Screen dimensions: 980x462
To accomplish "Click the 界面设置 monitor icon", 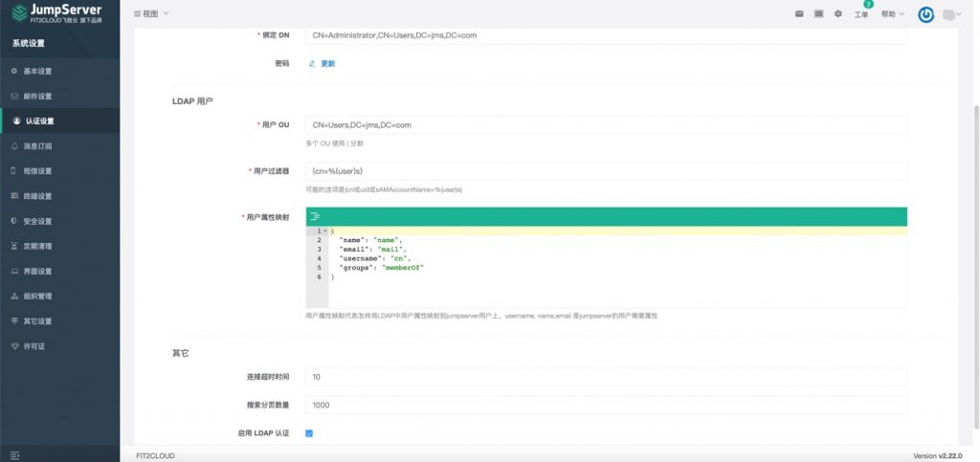I will pos(14,271).
